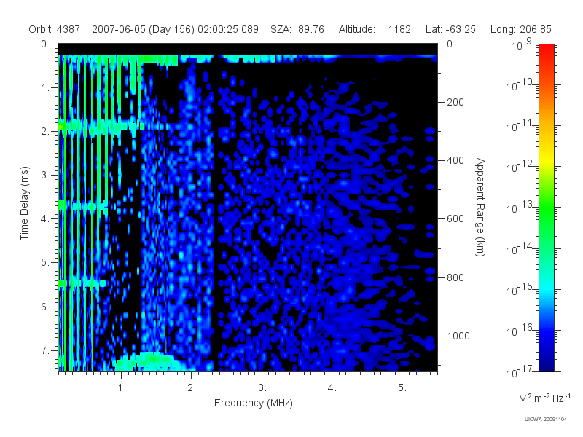583x437 pixels.
Task: Click the 'Orbit: 4387' header text
Action: click(x=54, y=29)
